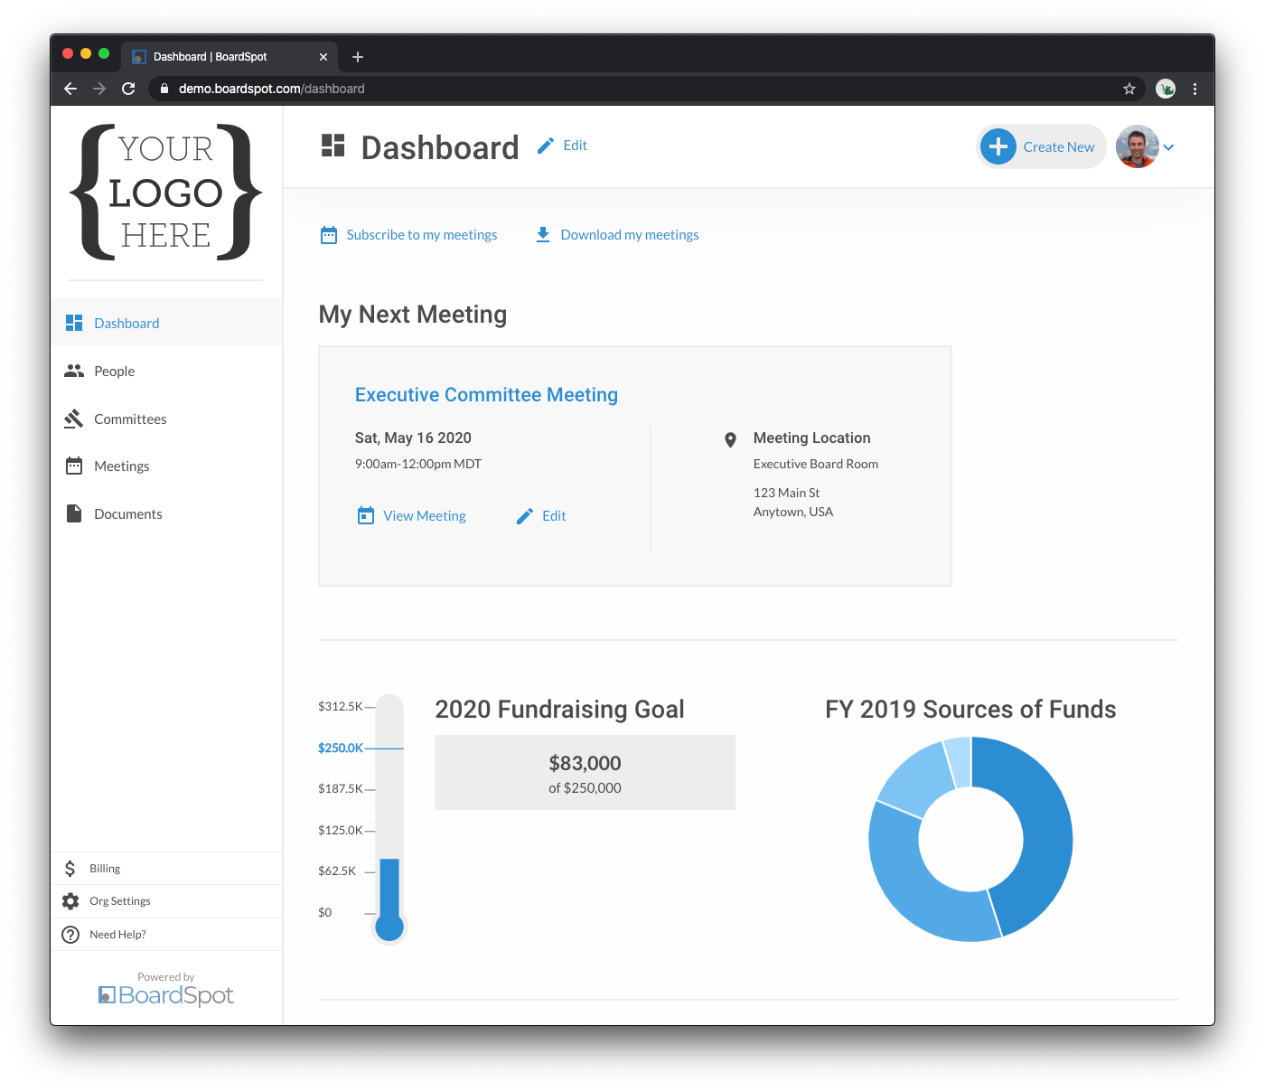Open the People section icon
The width and height of the screenshot is (1265, 1092).
click(73, 371)
